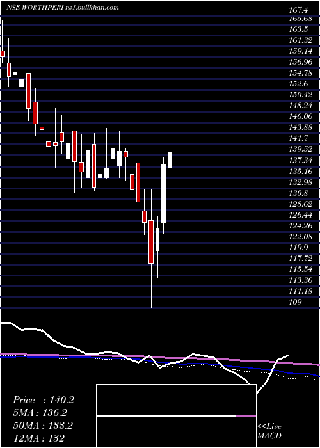Click the 130.8 price level
Screen dimensions: 320x448
(x=299, y=193)
